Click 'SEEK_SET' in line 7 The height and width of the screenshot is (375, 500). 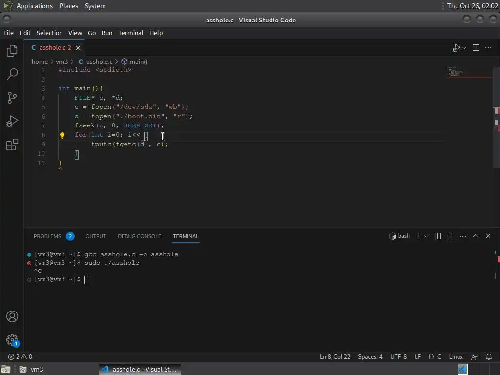coord(140,125)
